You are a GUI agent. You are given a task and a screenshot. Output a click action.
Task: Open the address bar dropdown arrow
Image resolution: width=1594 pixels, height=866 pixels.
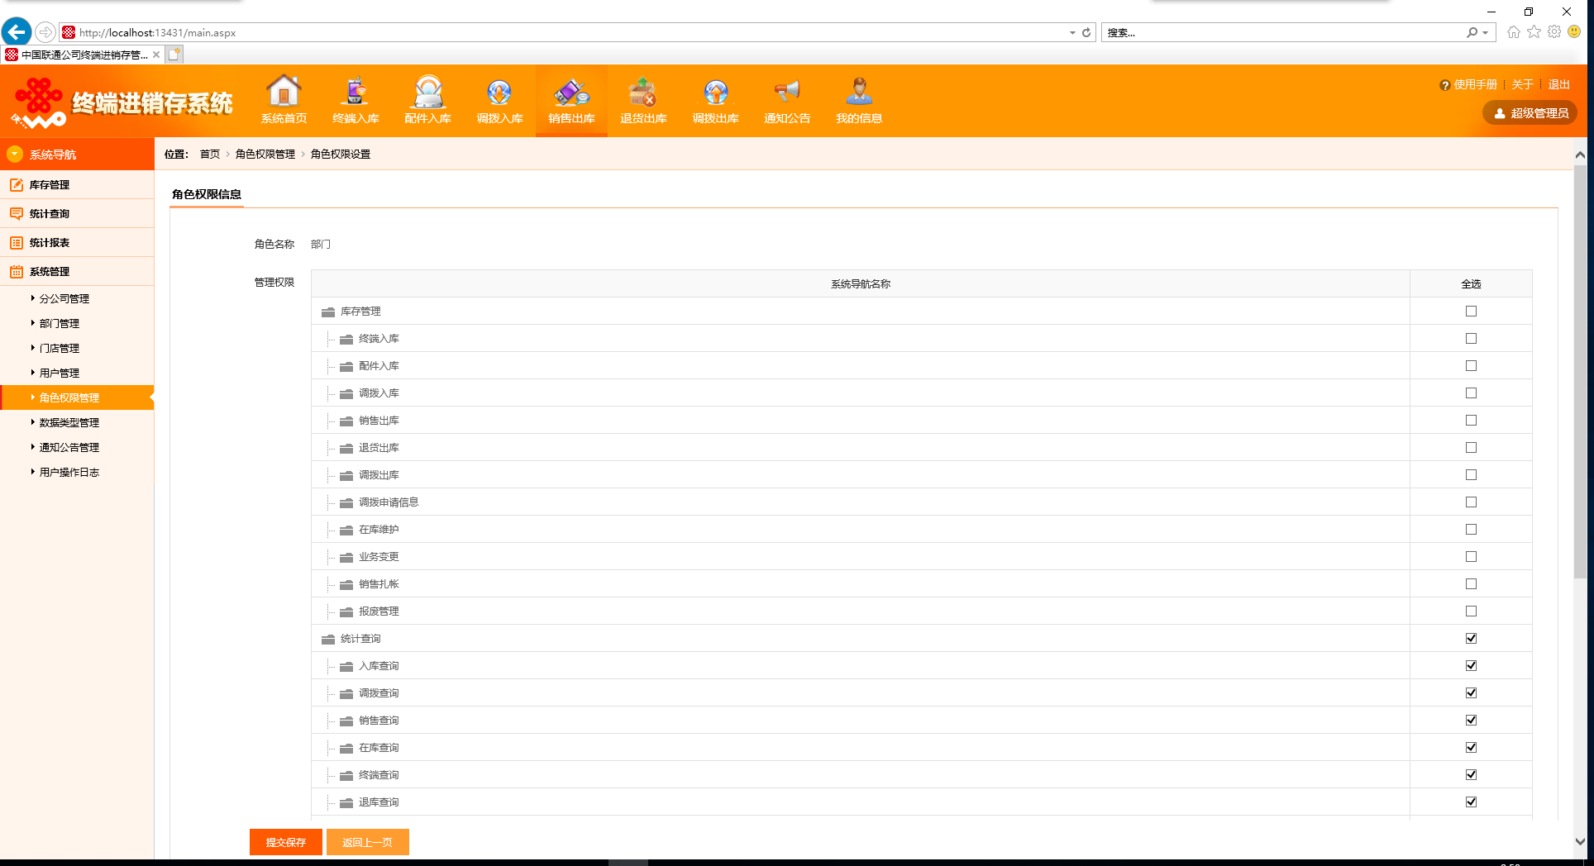point(1072,32)
